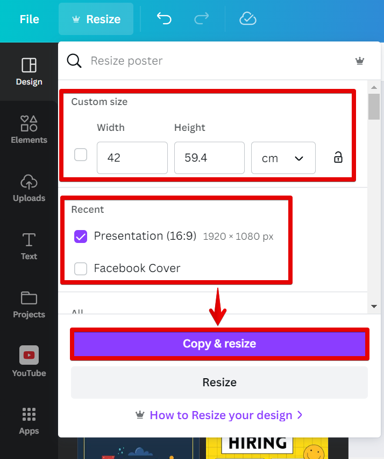Open the File menu
Image resolution: width=384 pixels, height=459 pixels.
29,19
